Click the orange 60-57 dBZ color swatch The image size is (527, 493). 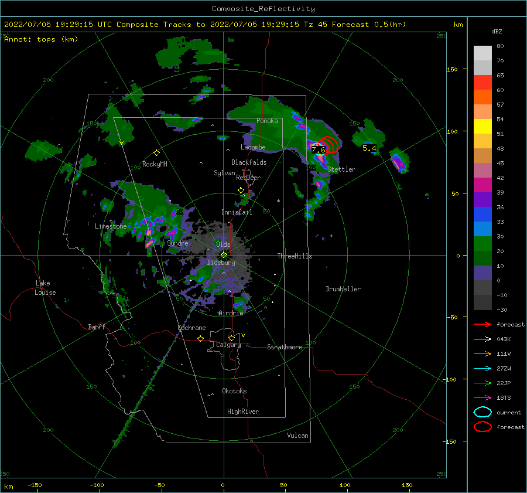click(482, 97)
